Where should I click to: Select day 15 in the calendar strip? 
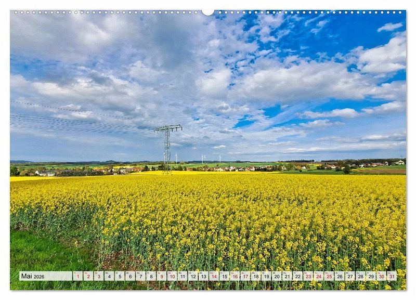(x=225, y=276)
